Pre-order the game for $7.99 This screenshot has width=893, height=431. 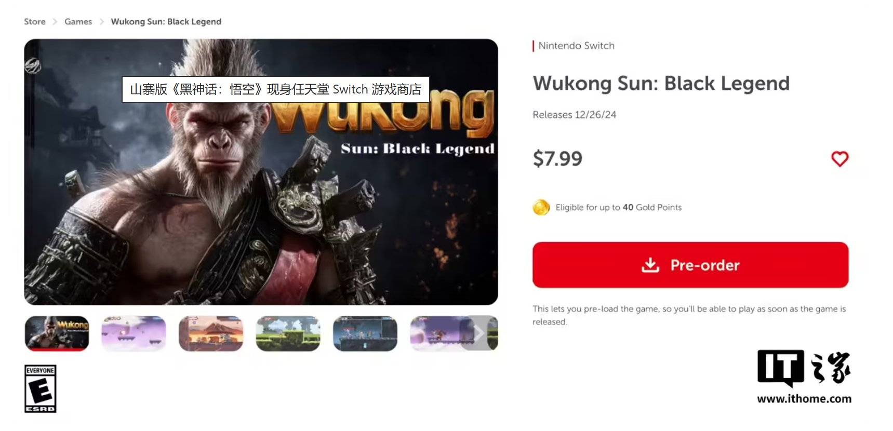(x=690, y=265)
